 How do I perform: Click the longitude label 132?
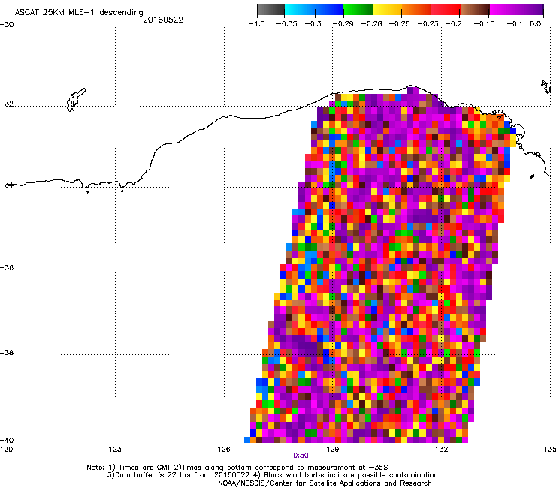tap(441, 450)
